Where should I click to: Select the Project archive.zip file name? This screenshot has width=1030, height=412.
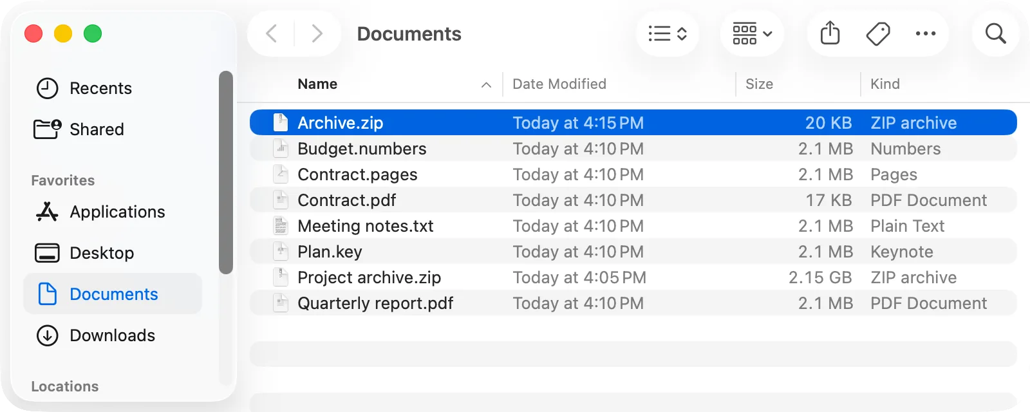pos(369,277)
